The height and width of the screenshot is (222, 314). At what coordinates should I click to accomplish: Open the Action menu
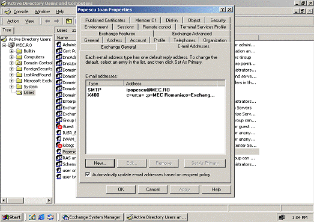coord(13,21)
